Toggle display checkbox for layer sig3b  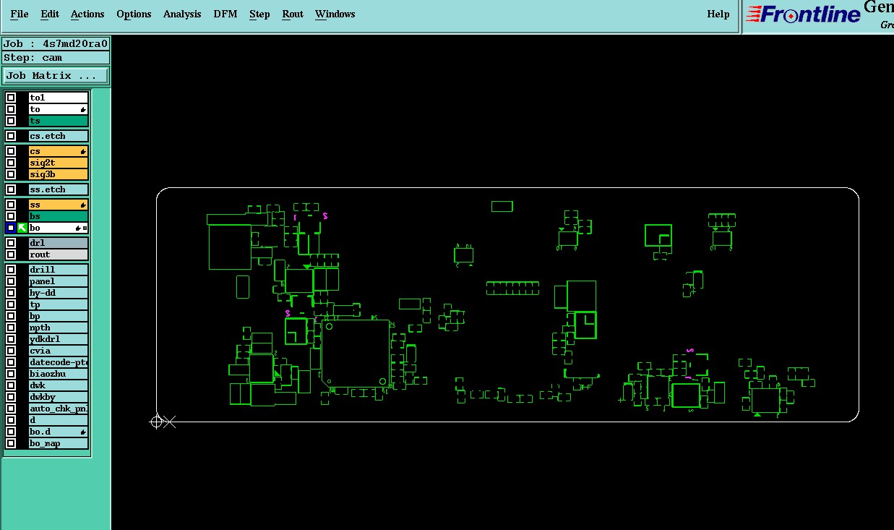click(x=11, y=174)
